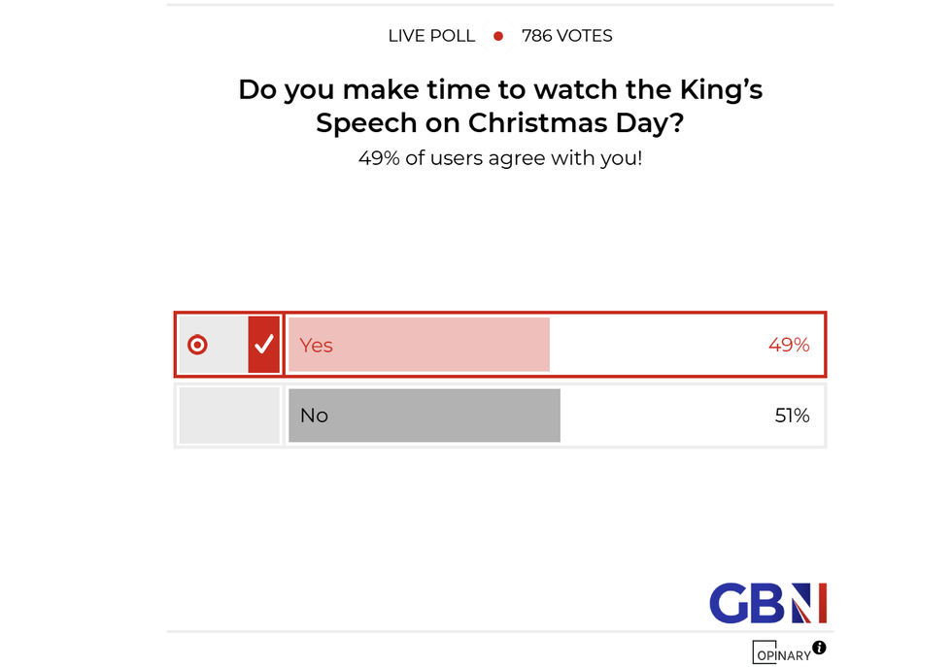Click the LIVE POLL header label

(431, 35)
